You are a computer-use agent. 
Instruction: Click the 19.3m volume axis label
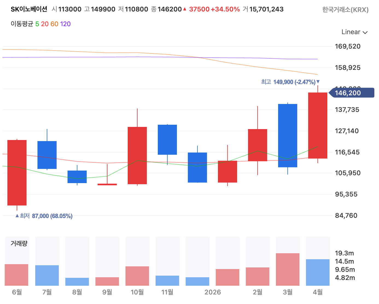(345, 253)
